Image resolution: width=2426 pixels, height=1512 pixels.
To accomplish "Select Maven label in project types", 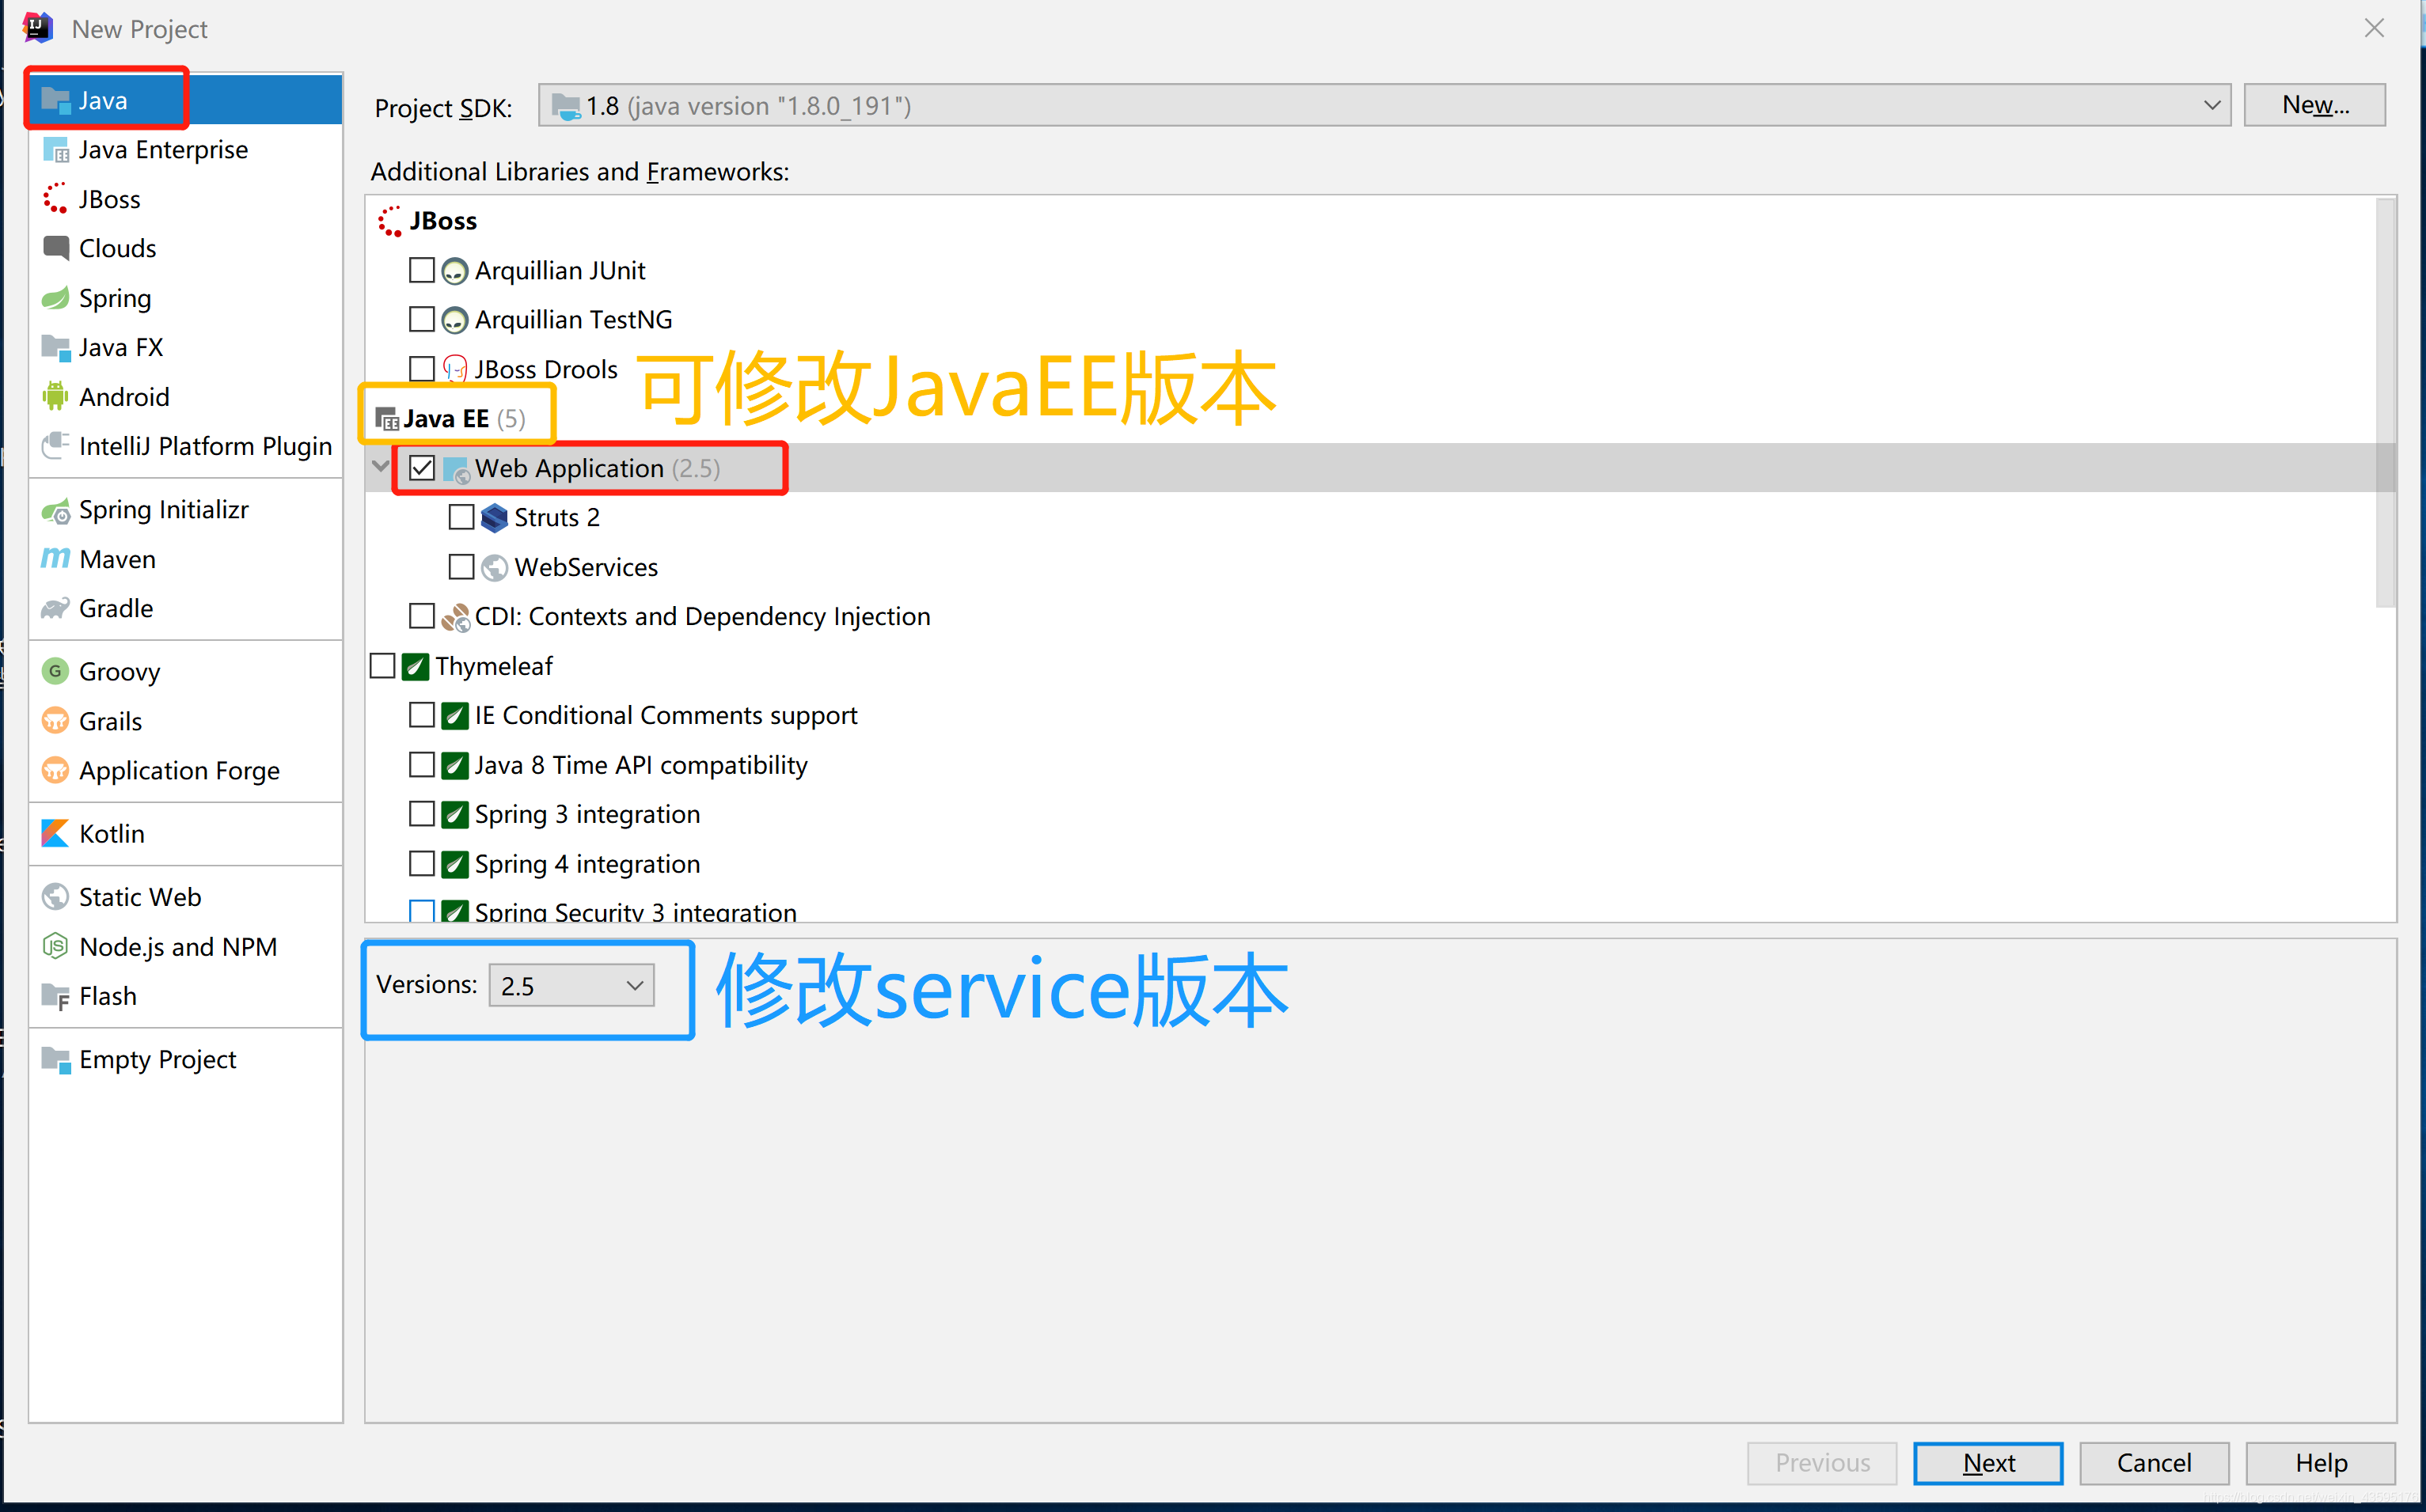I will 117,559.
